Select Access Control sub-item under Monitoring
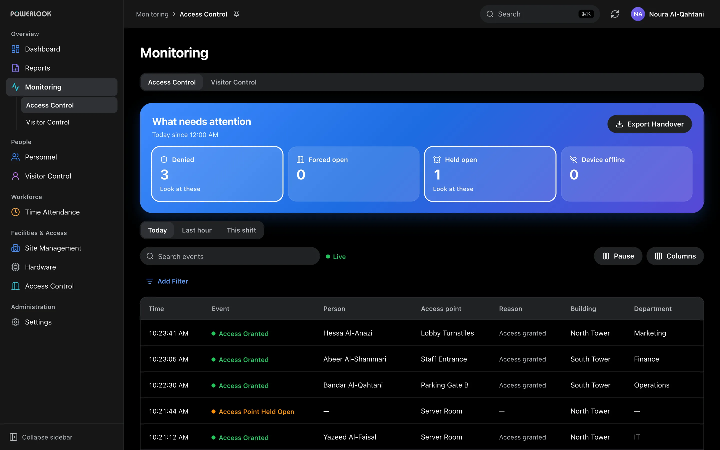The height and width of the screenshot is (450, 720). tap(69, 105)
